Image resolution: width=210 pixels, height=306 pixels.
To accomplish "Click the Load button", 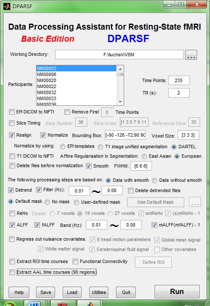I will 72,292.
